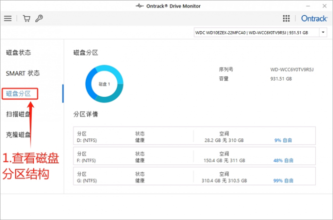Click the key activation icon
333x220 pixels.
pos(39,19)
